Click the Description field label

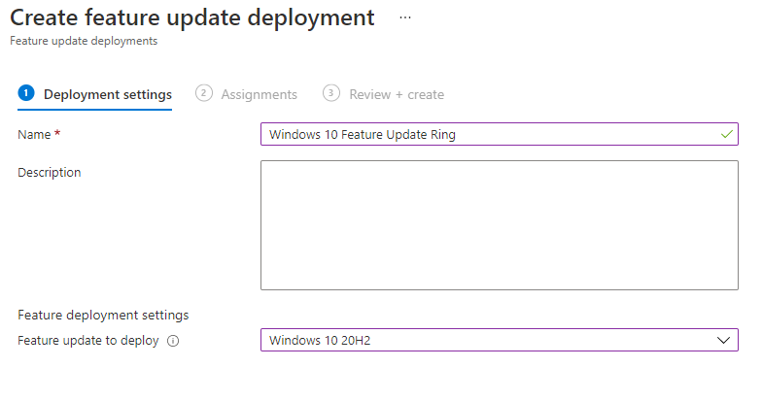(49, 173)
